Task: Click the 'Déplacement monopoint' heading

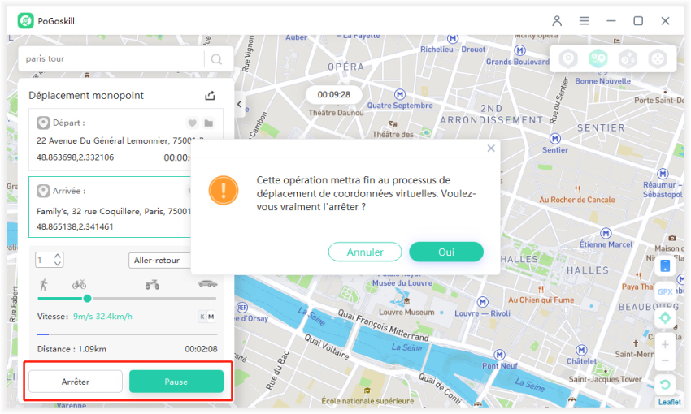Action: (86, 96)
